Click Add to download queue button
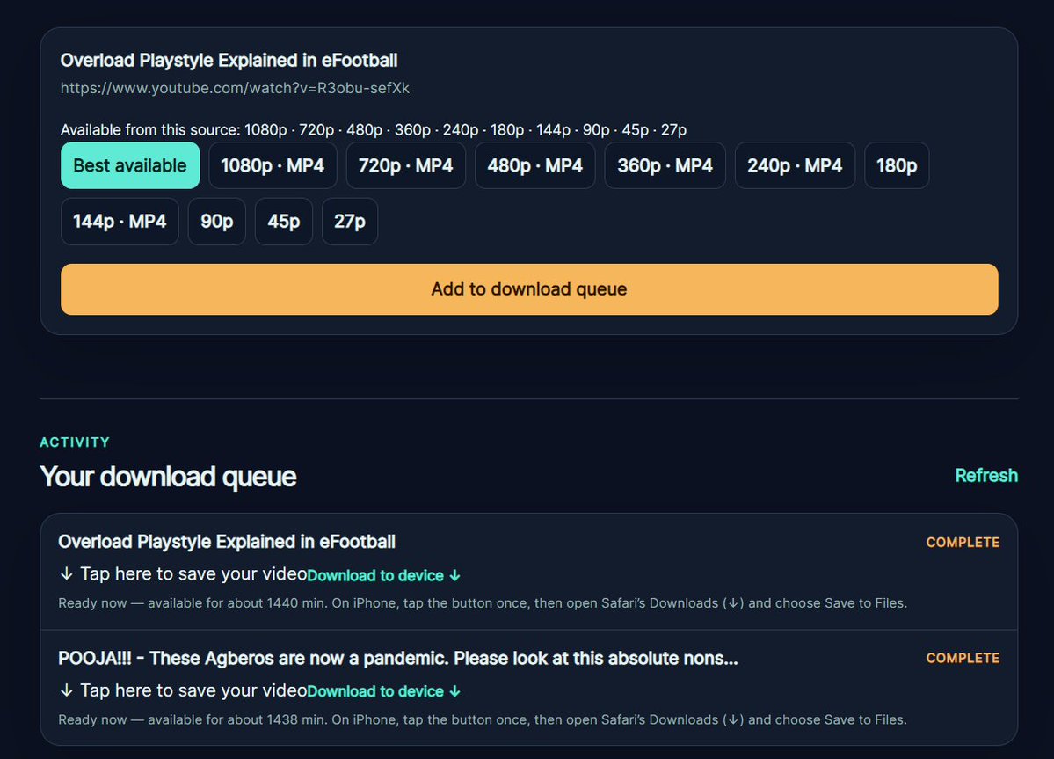 pos(529,289)
